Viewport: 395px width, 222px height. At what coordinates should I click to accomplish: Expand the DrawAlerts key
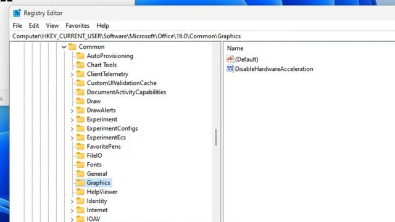pyautogui.click(x=72, y=110)
